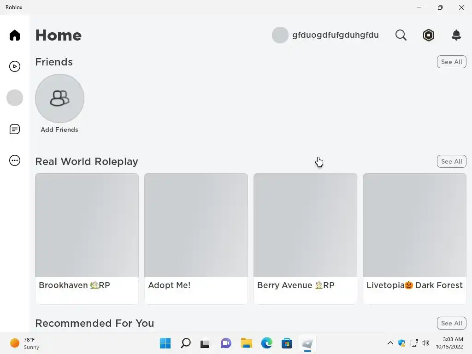Click the profile avatar beside the username
472x354 pixels.
pyautogui.click(x=280, y=35)
